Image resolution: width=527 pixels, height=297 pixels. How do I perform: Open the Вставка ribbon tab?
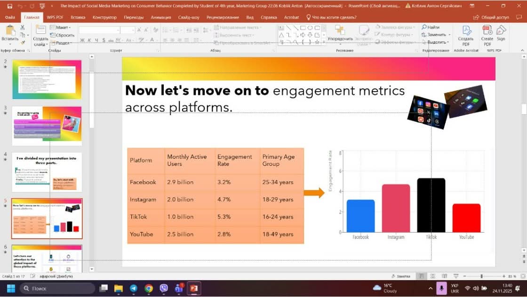click(78, 17)
